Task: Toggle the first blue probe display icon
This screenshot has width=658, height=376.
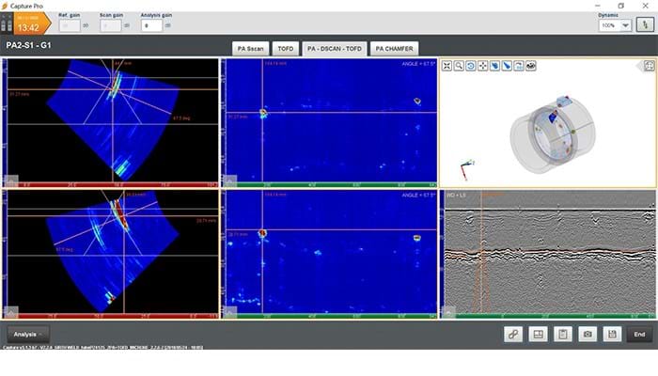Action: (495, 67)
